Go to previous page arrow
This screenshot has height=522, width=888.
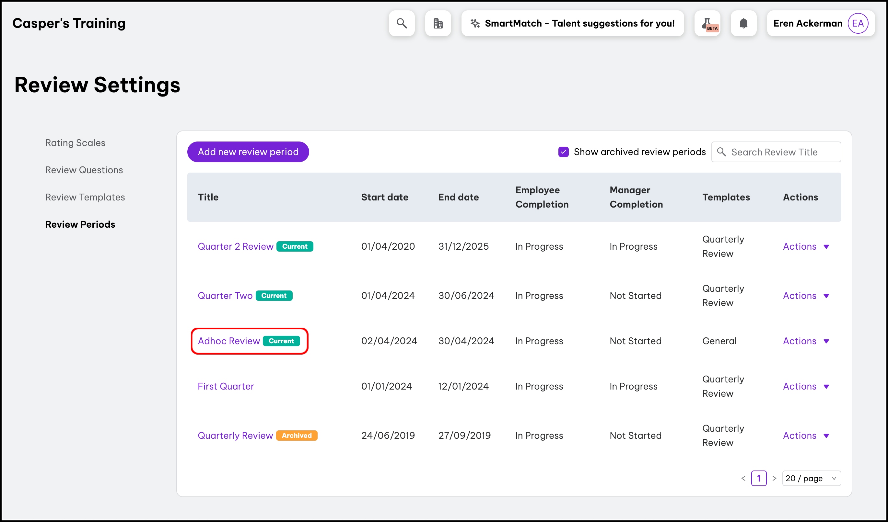click(743, 478)
